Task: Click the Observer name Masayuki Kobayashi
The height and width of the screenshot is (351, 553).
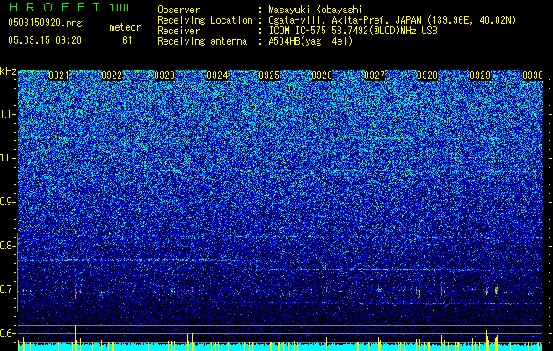Action: (x=316, y=10)
